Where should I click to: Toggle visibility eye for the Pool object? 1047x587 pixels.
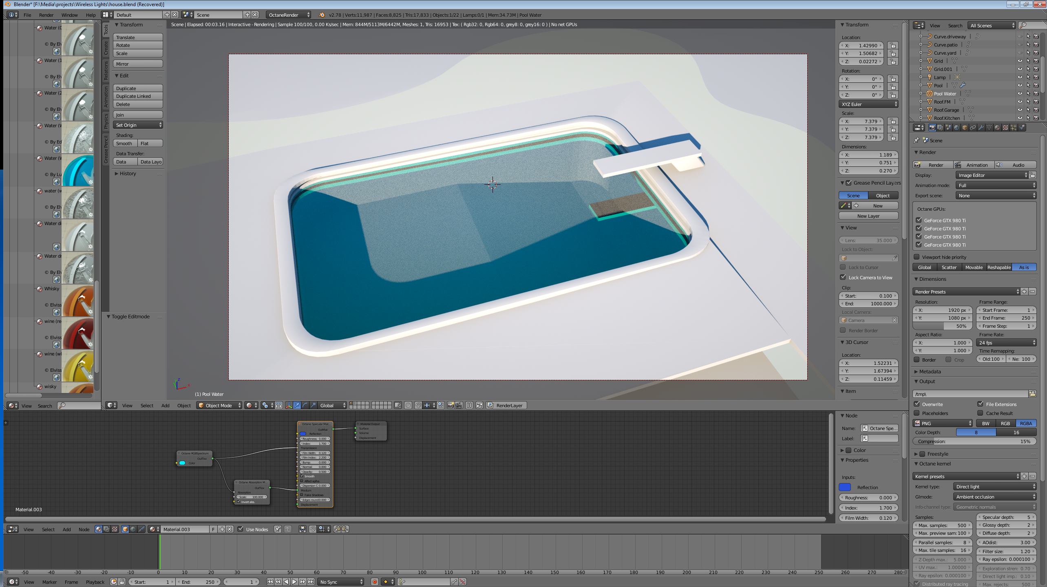[1020, 86]
